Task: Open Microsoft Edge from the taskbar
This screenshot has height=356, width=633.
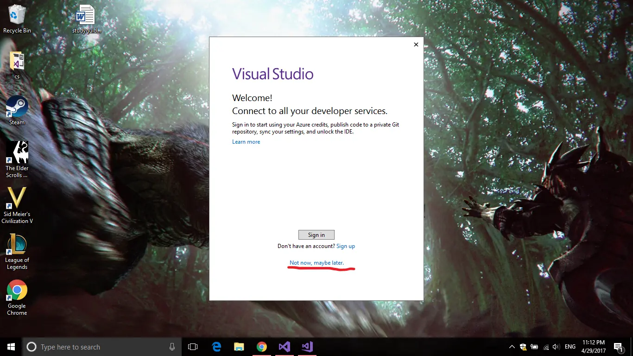Action: click(x=216, y=347)
